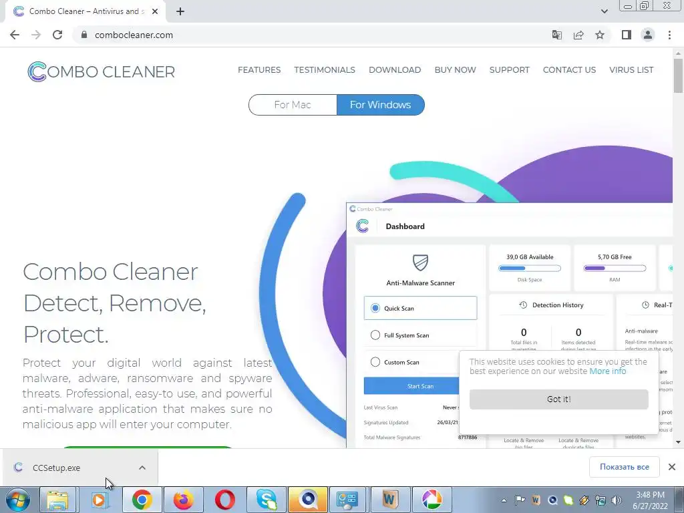Image resolution: width=684 pixels, height=513 pixels.
Task: Expand the CCSetup.exe download options chevron
Action: (x=142, y=468)
